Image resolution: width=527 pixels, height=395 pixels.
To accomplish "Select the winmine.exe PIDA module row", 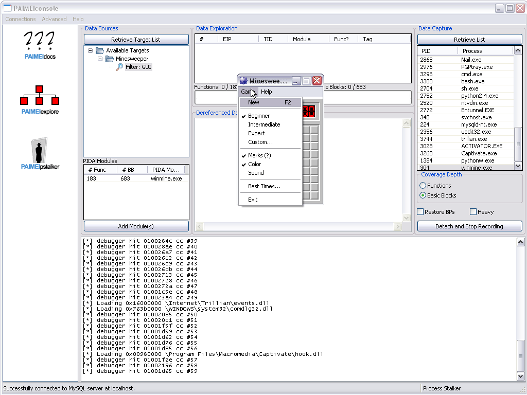I will coord(136,178).
